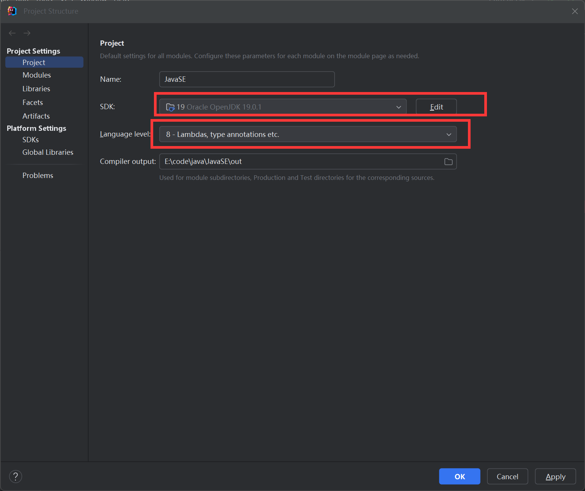The width and height of the screenshot is (585, 491).
Task: Open the SDK dropdown list
Action: tap(283, 107)
